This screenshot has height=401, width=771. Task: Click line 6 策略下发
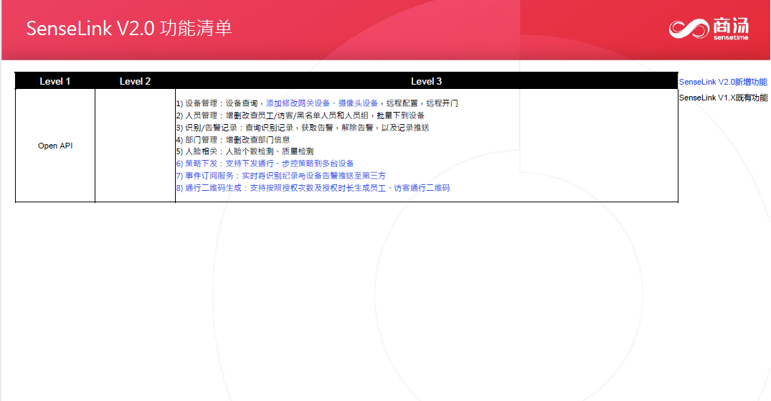coord(265,164)
